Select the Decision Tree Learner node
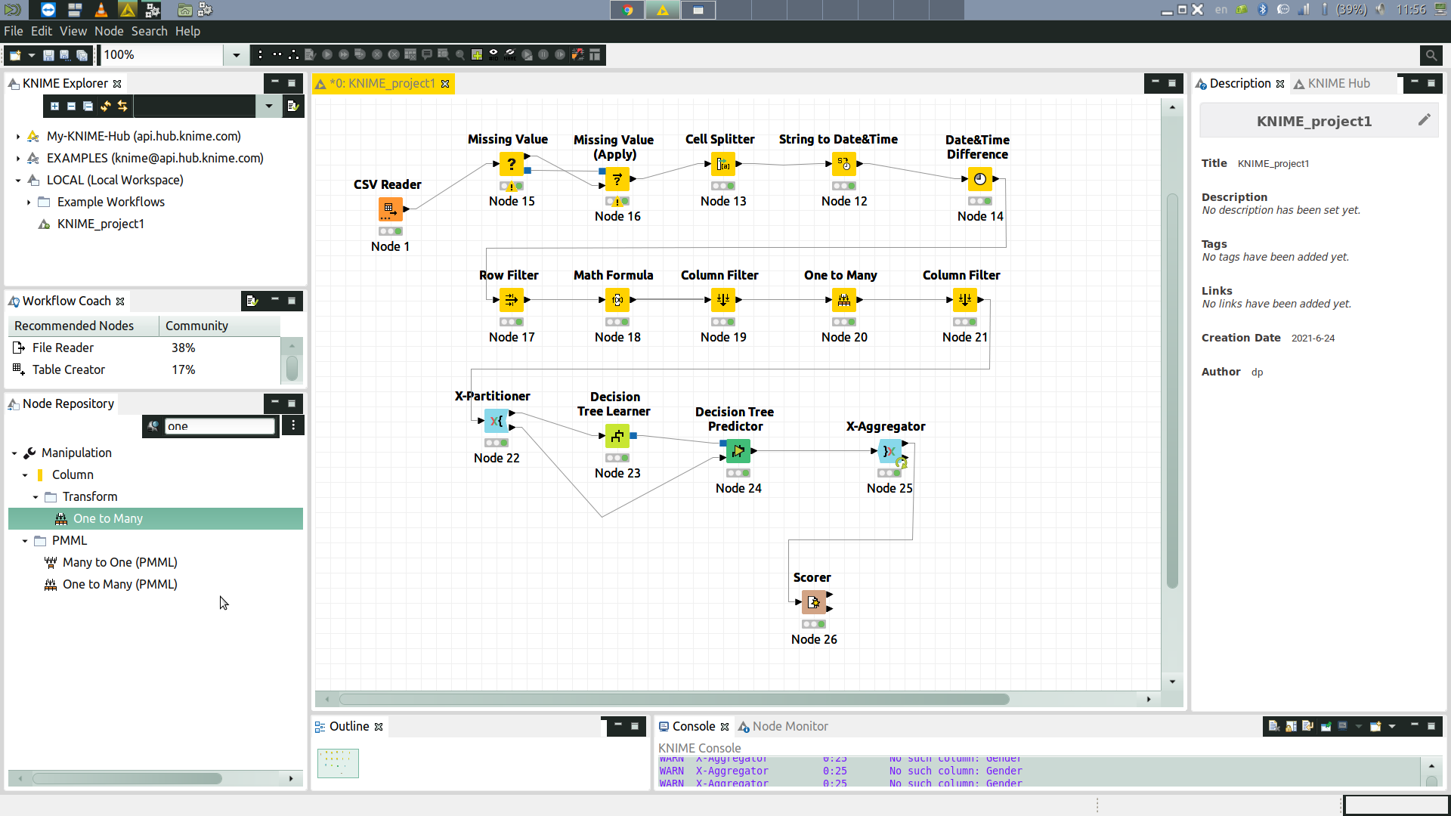This screenshot has height=816, width=1451. point(617,436)
